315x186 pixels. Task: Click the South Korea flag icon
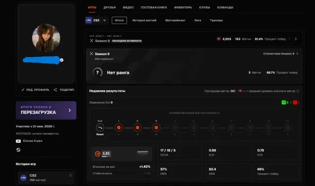[18, 141]
